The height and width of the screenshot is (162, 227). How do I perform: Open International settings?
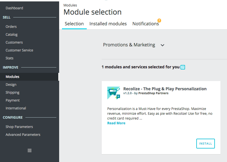click(x=16, y=108)
